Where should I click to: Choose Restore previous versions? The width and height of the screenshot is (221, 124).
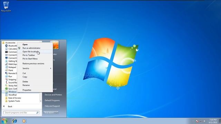pyautogui.click(x=35, y=63)
